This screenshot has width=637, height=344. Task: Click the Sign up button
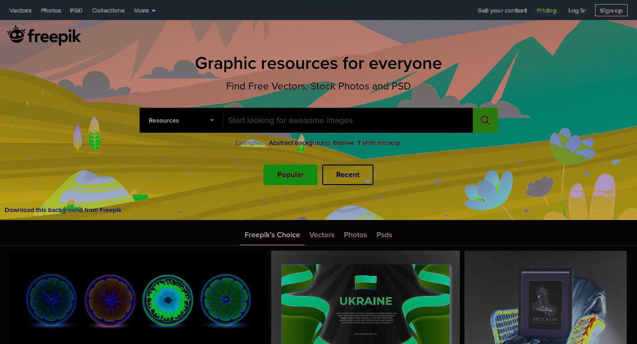point(611,10)
